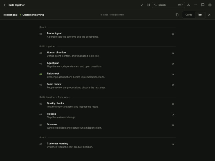
Task: Click Customer learning in the breadcrumb
Action: pyautogui.click(x=33, y=15)
